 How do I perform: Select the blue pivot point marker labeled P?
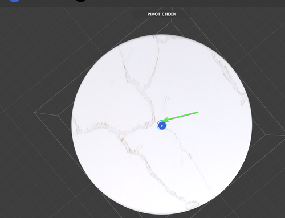tap(162, 125)
